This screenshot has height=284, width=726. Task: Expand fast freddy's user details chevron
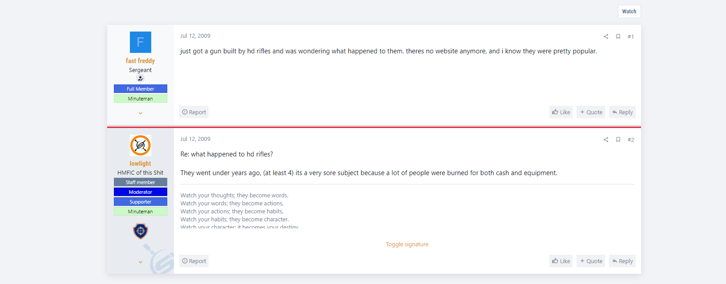pyautogui.click(x=140, y=113)
